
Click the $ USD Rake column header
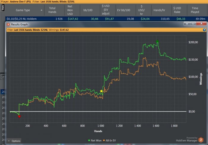177,10
